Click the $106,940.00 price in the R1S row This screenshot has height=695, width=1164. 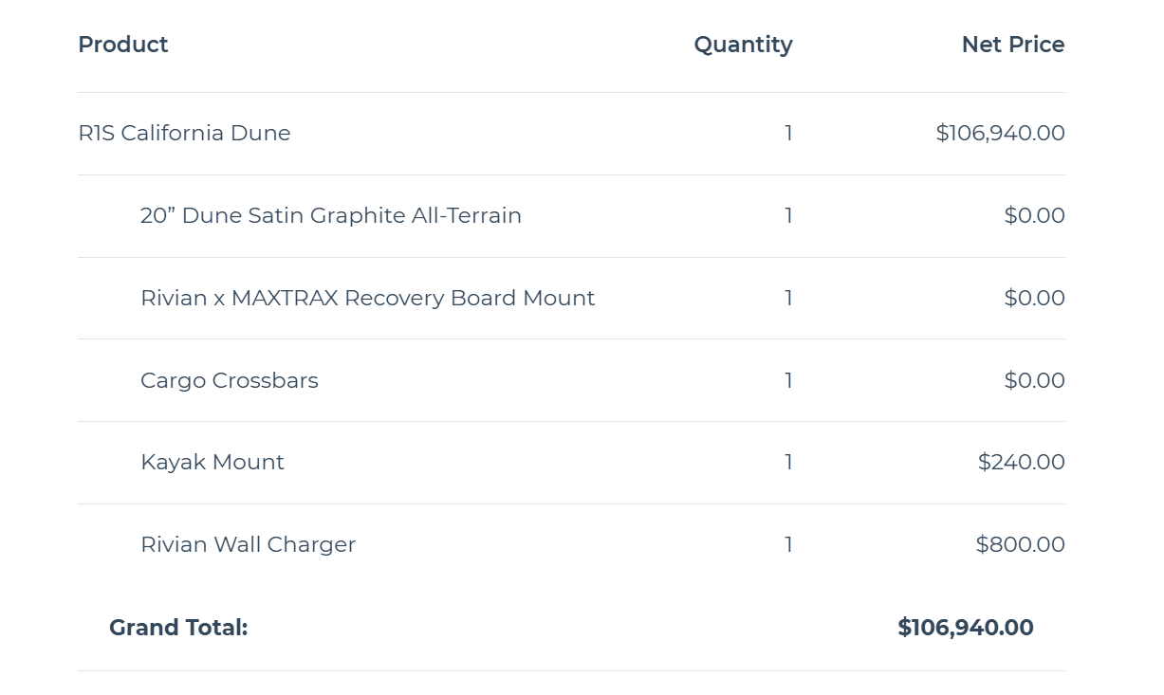1000,133
